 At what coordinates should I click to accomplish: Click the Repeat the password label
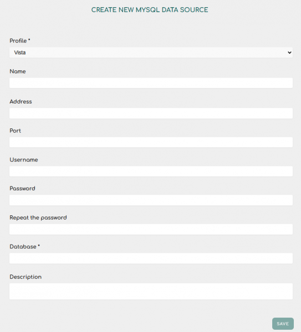[38, 217]
